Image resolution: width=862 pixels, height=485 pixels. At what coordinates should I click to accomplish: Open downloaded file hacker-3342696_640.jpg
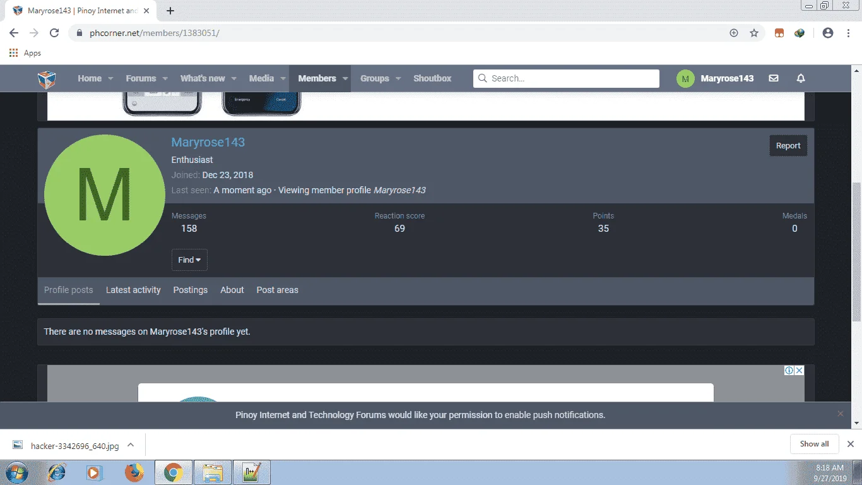pos(74,445)
